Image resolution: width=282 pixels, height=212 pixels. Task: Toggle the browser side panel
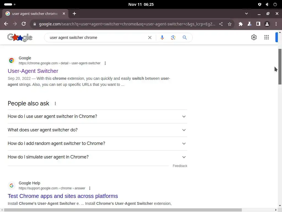pos(258,24)
